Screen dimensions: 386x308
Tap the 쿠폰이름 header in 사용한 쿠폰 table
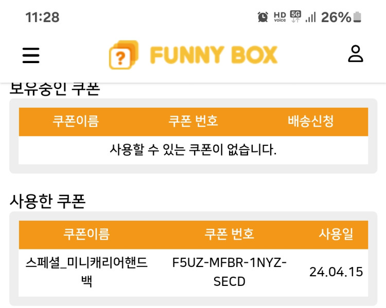(x=86, y=235)
